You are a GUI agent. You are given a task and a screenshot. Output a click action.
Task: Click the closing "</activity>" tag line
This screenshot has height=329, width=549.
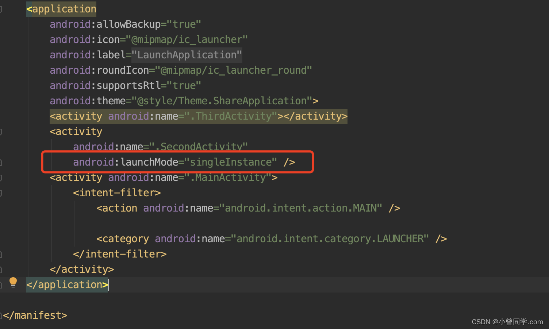click(82, 269)
